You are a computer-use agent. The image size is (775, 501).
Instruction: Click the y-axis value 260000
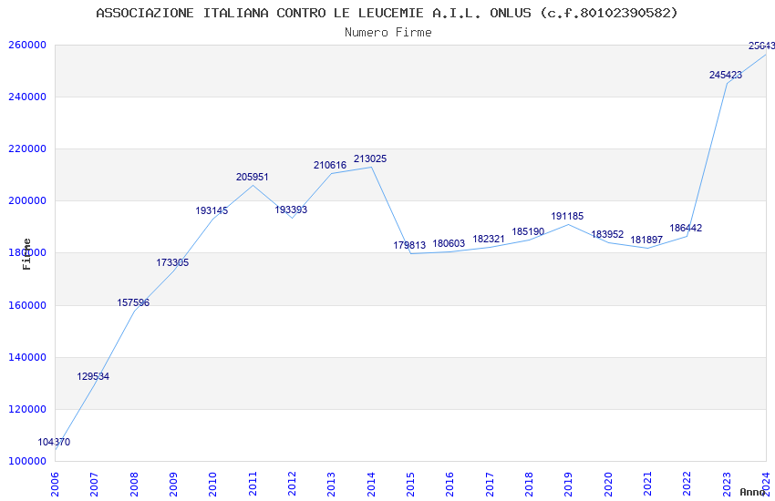(x=27, y=45)
